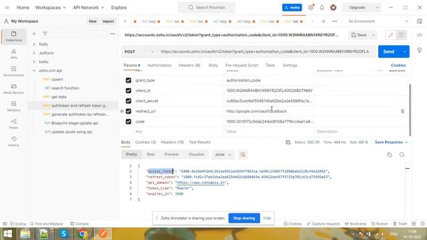The height and width of the screenshot is (240, 427).
Task: Open notifications bell icon
Action: click(x=322, y=7)
